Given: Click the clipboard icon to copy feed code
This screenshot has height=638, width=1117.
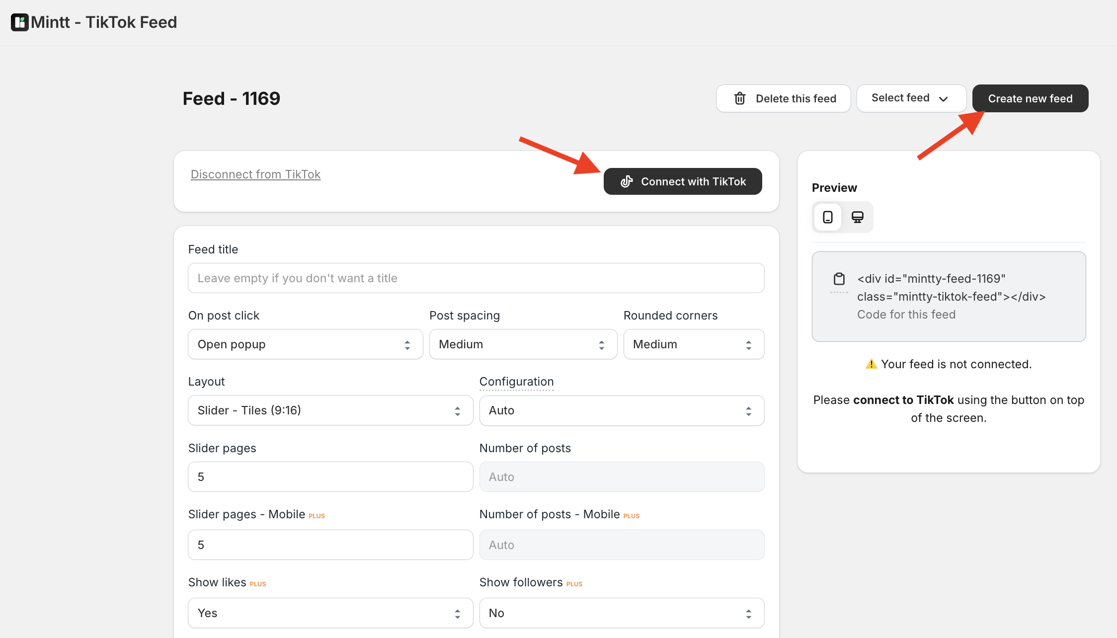Looking at the screenshot, I should (x=839, y=278).
